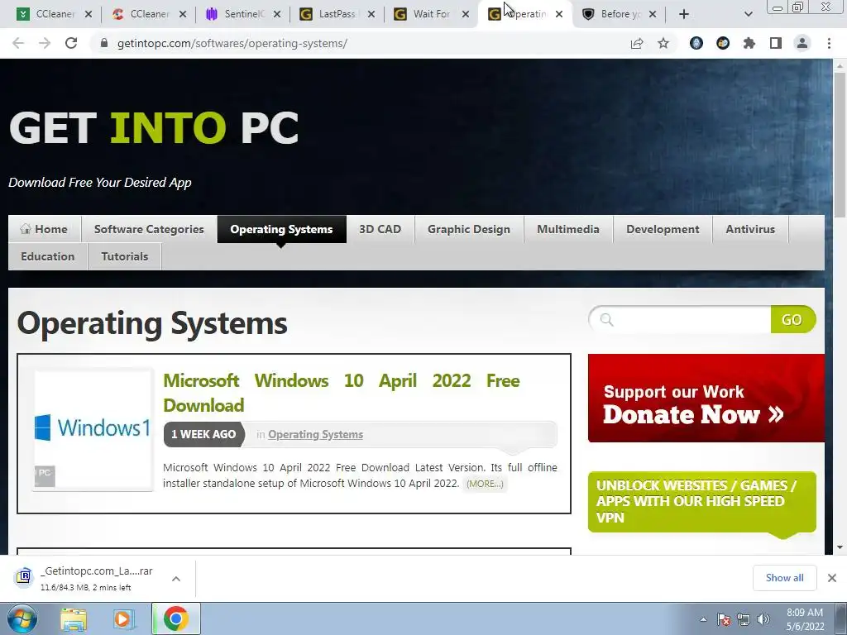The height and width of the screenshot is (635, 847).
Task: Open Windows Explorer from the taskbar
Action: point(74,619)
